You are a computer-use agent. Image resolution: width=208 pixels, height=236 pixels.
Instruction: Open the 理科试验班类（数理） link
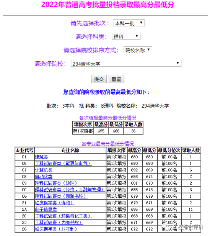pyautogui.click(x=57, y=183)
